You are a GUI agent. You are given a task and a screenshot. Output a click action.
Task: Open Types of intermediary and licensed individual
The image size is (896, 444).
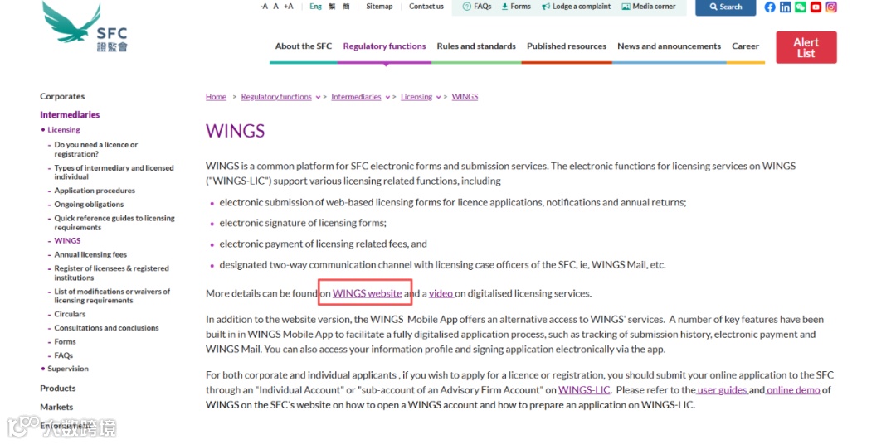(114, 172)
